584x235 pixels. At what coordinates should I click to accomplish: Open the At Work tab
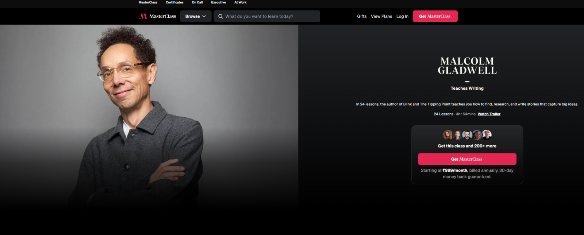tap(240, 3)
